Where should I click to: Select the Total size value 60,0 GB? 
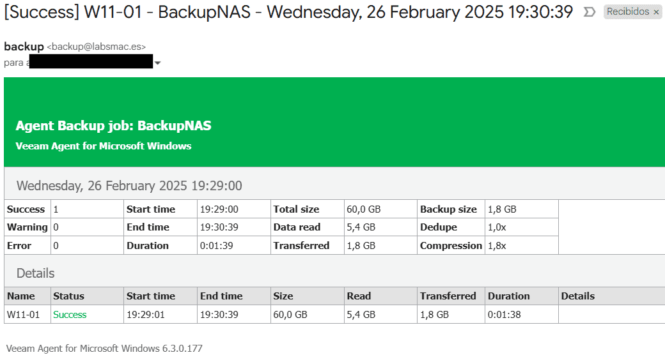point(363,209)
